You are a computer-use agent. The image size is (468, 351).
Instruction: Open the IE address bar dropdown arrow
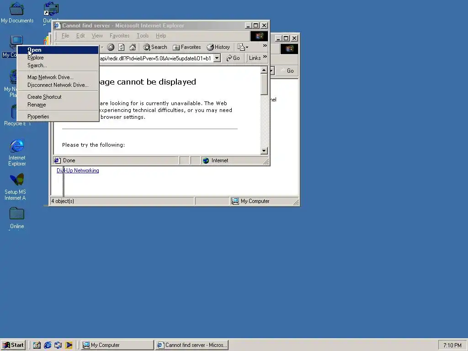tap(217, 58)
